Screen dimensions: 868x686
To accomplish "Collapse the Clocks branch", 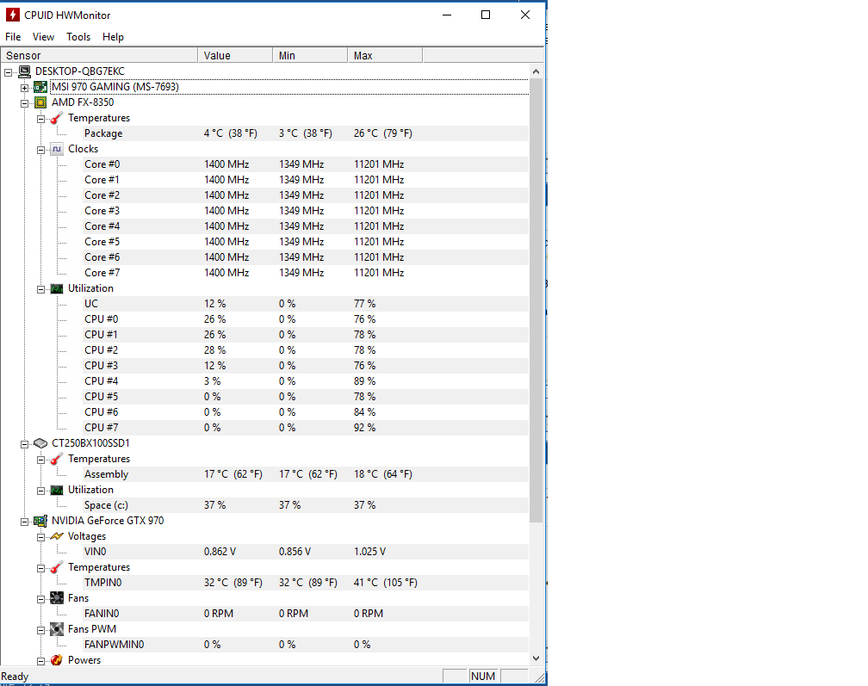I will tap(41, 150).
